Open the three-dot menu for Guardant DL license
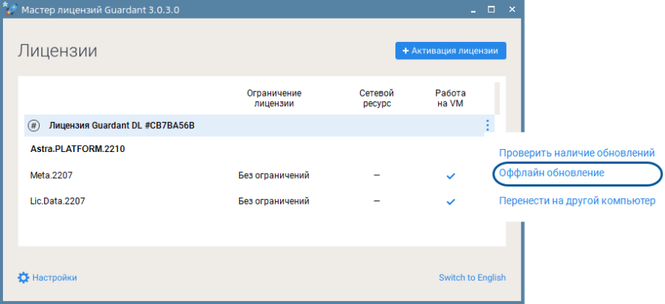This screenshot has width=665, height=304. pos(488,126)
